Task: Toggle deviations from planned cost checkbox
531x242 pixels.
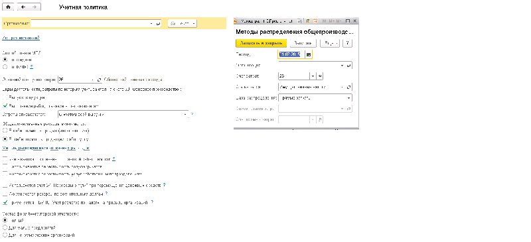Action: 5,158
